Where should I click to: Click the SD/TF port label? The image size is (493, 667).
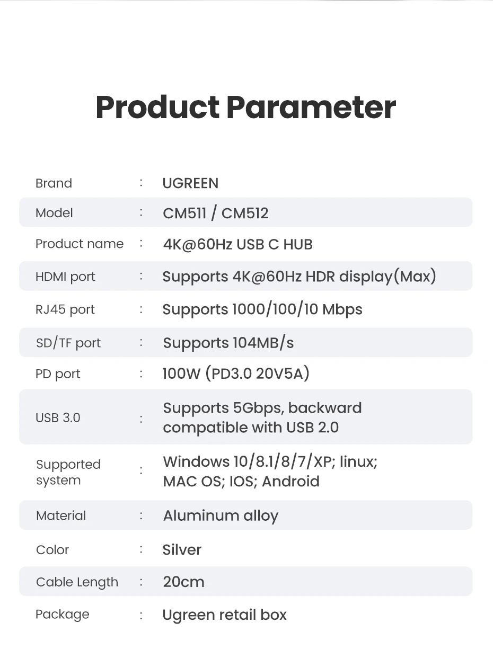click(68, 343)
